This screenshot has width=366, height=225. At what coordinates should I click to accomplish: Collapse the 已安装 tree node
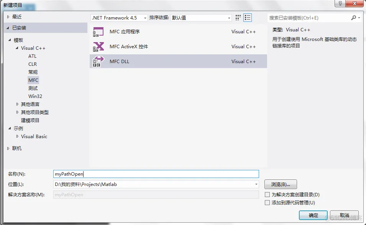(x=8, y=28)
